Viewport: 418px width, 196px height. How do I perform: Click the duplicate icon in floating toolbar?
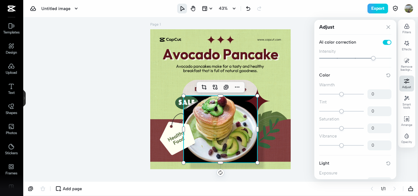click(226, 87)
